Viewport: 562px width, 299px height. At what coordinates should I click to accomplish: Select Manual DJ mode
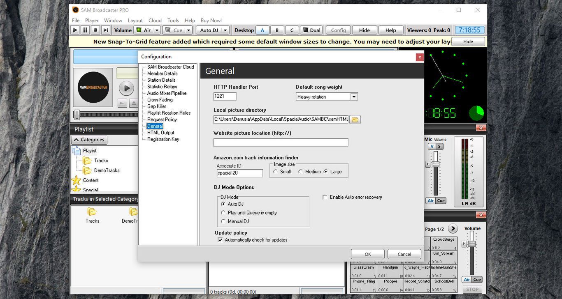(x=223, y=221)
